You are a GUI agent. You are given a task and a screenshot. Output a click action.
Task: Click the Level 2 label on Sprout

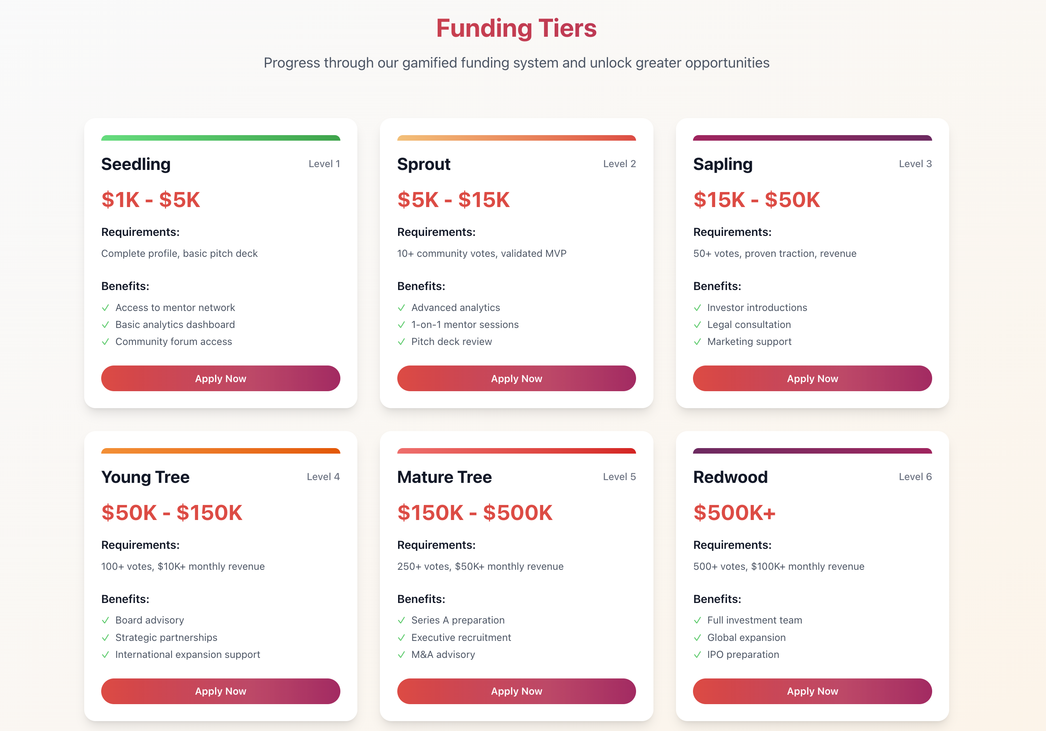(x=619, y=164)
